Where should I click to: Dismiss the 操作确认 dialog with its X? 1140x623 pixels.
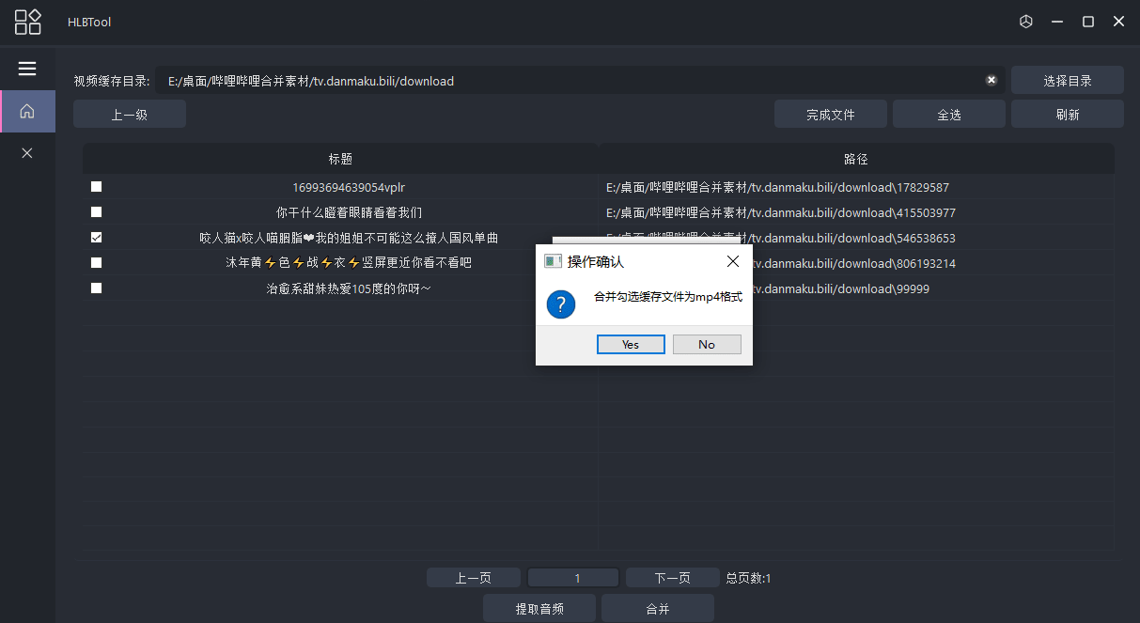point(733,261)
